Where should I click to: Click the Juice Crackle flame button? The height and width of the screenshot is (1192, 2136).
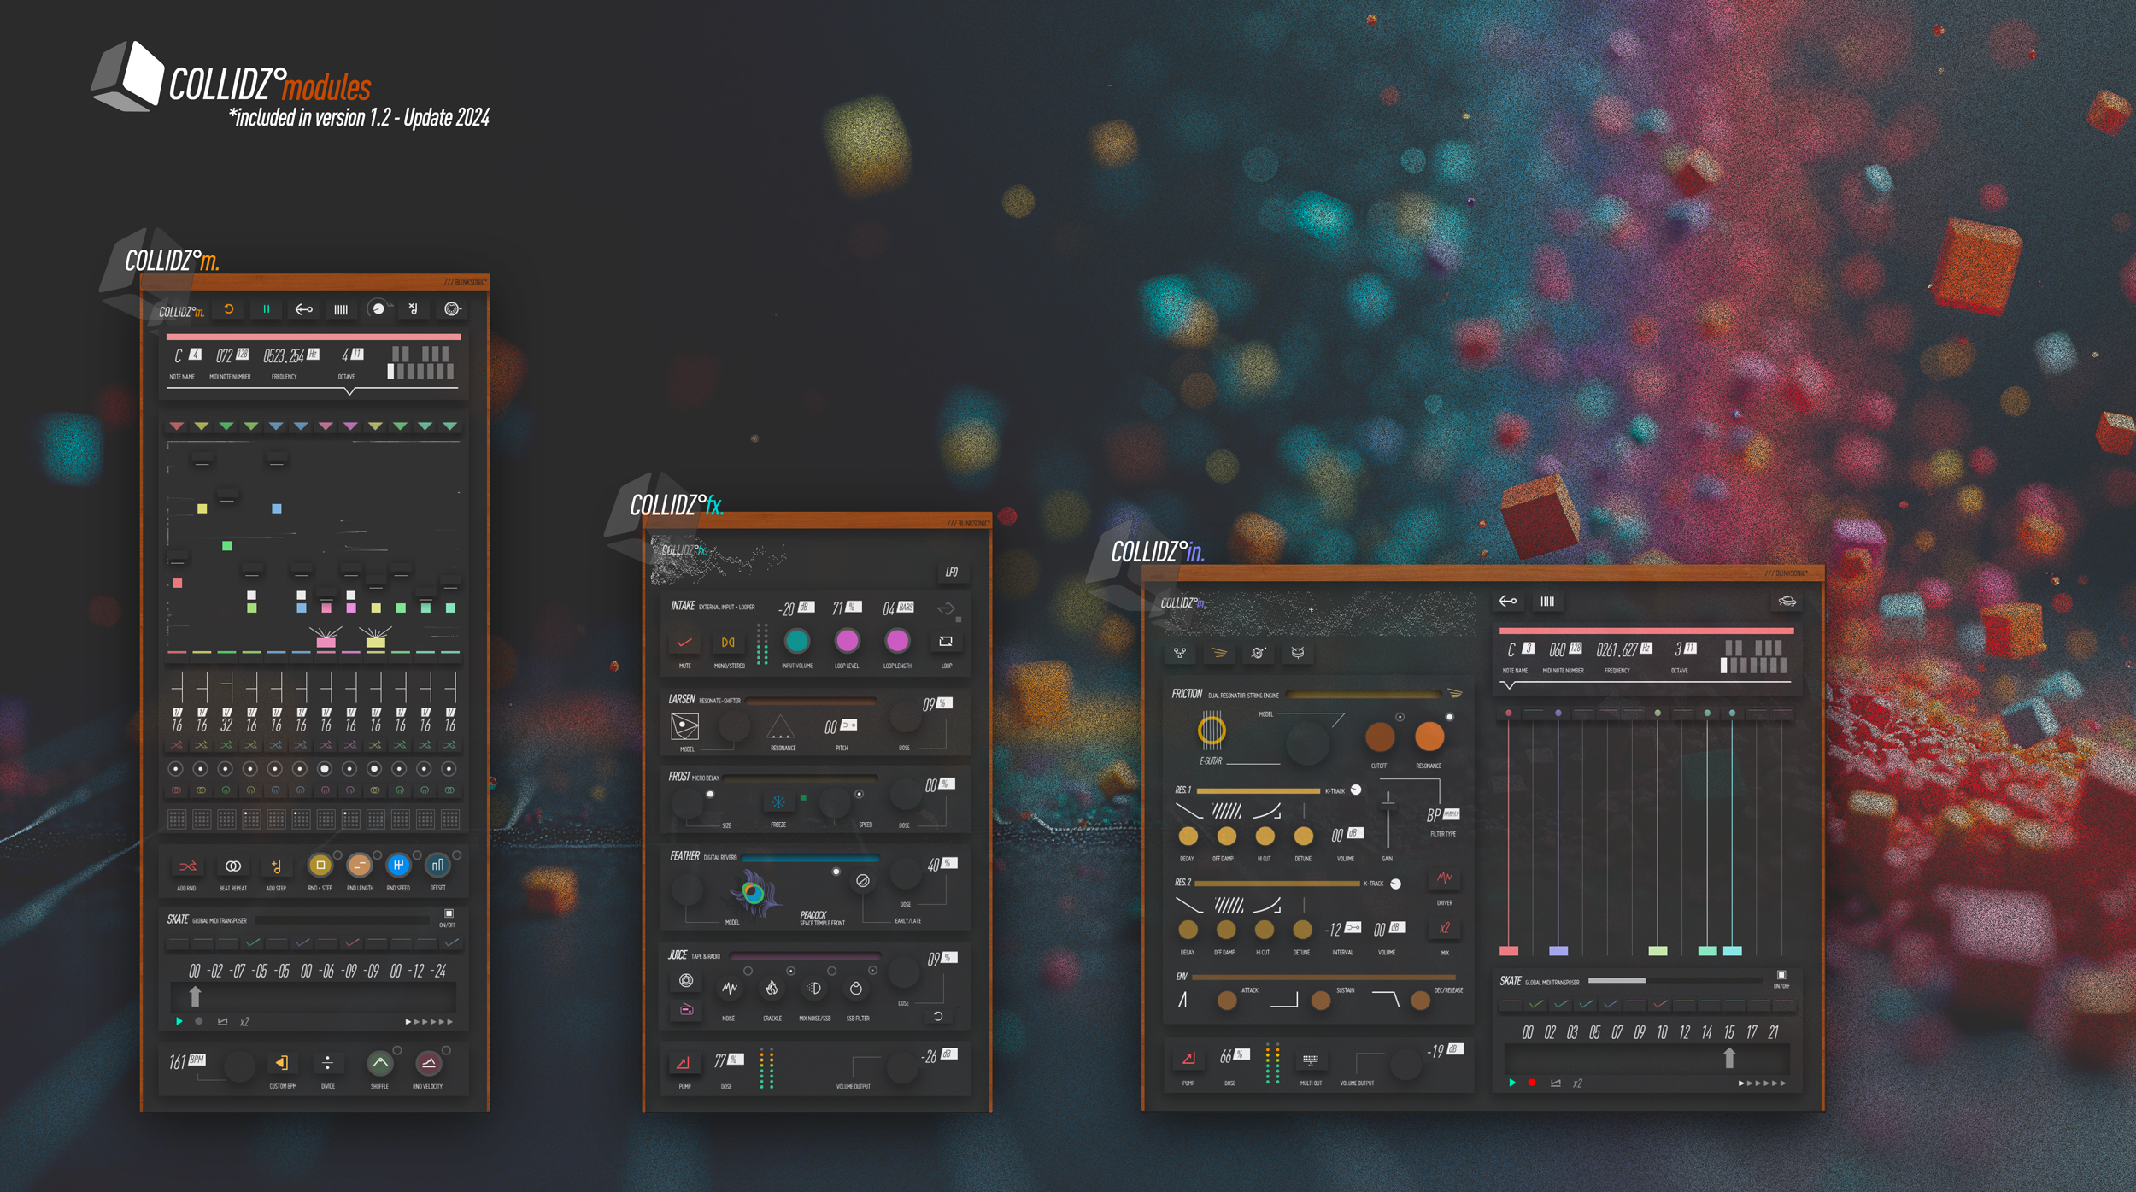[772, 989]
